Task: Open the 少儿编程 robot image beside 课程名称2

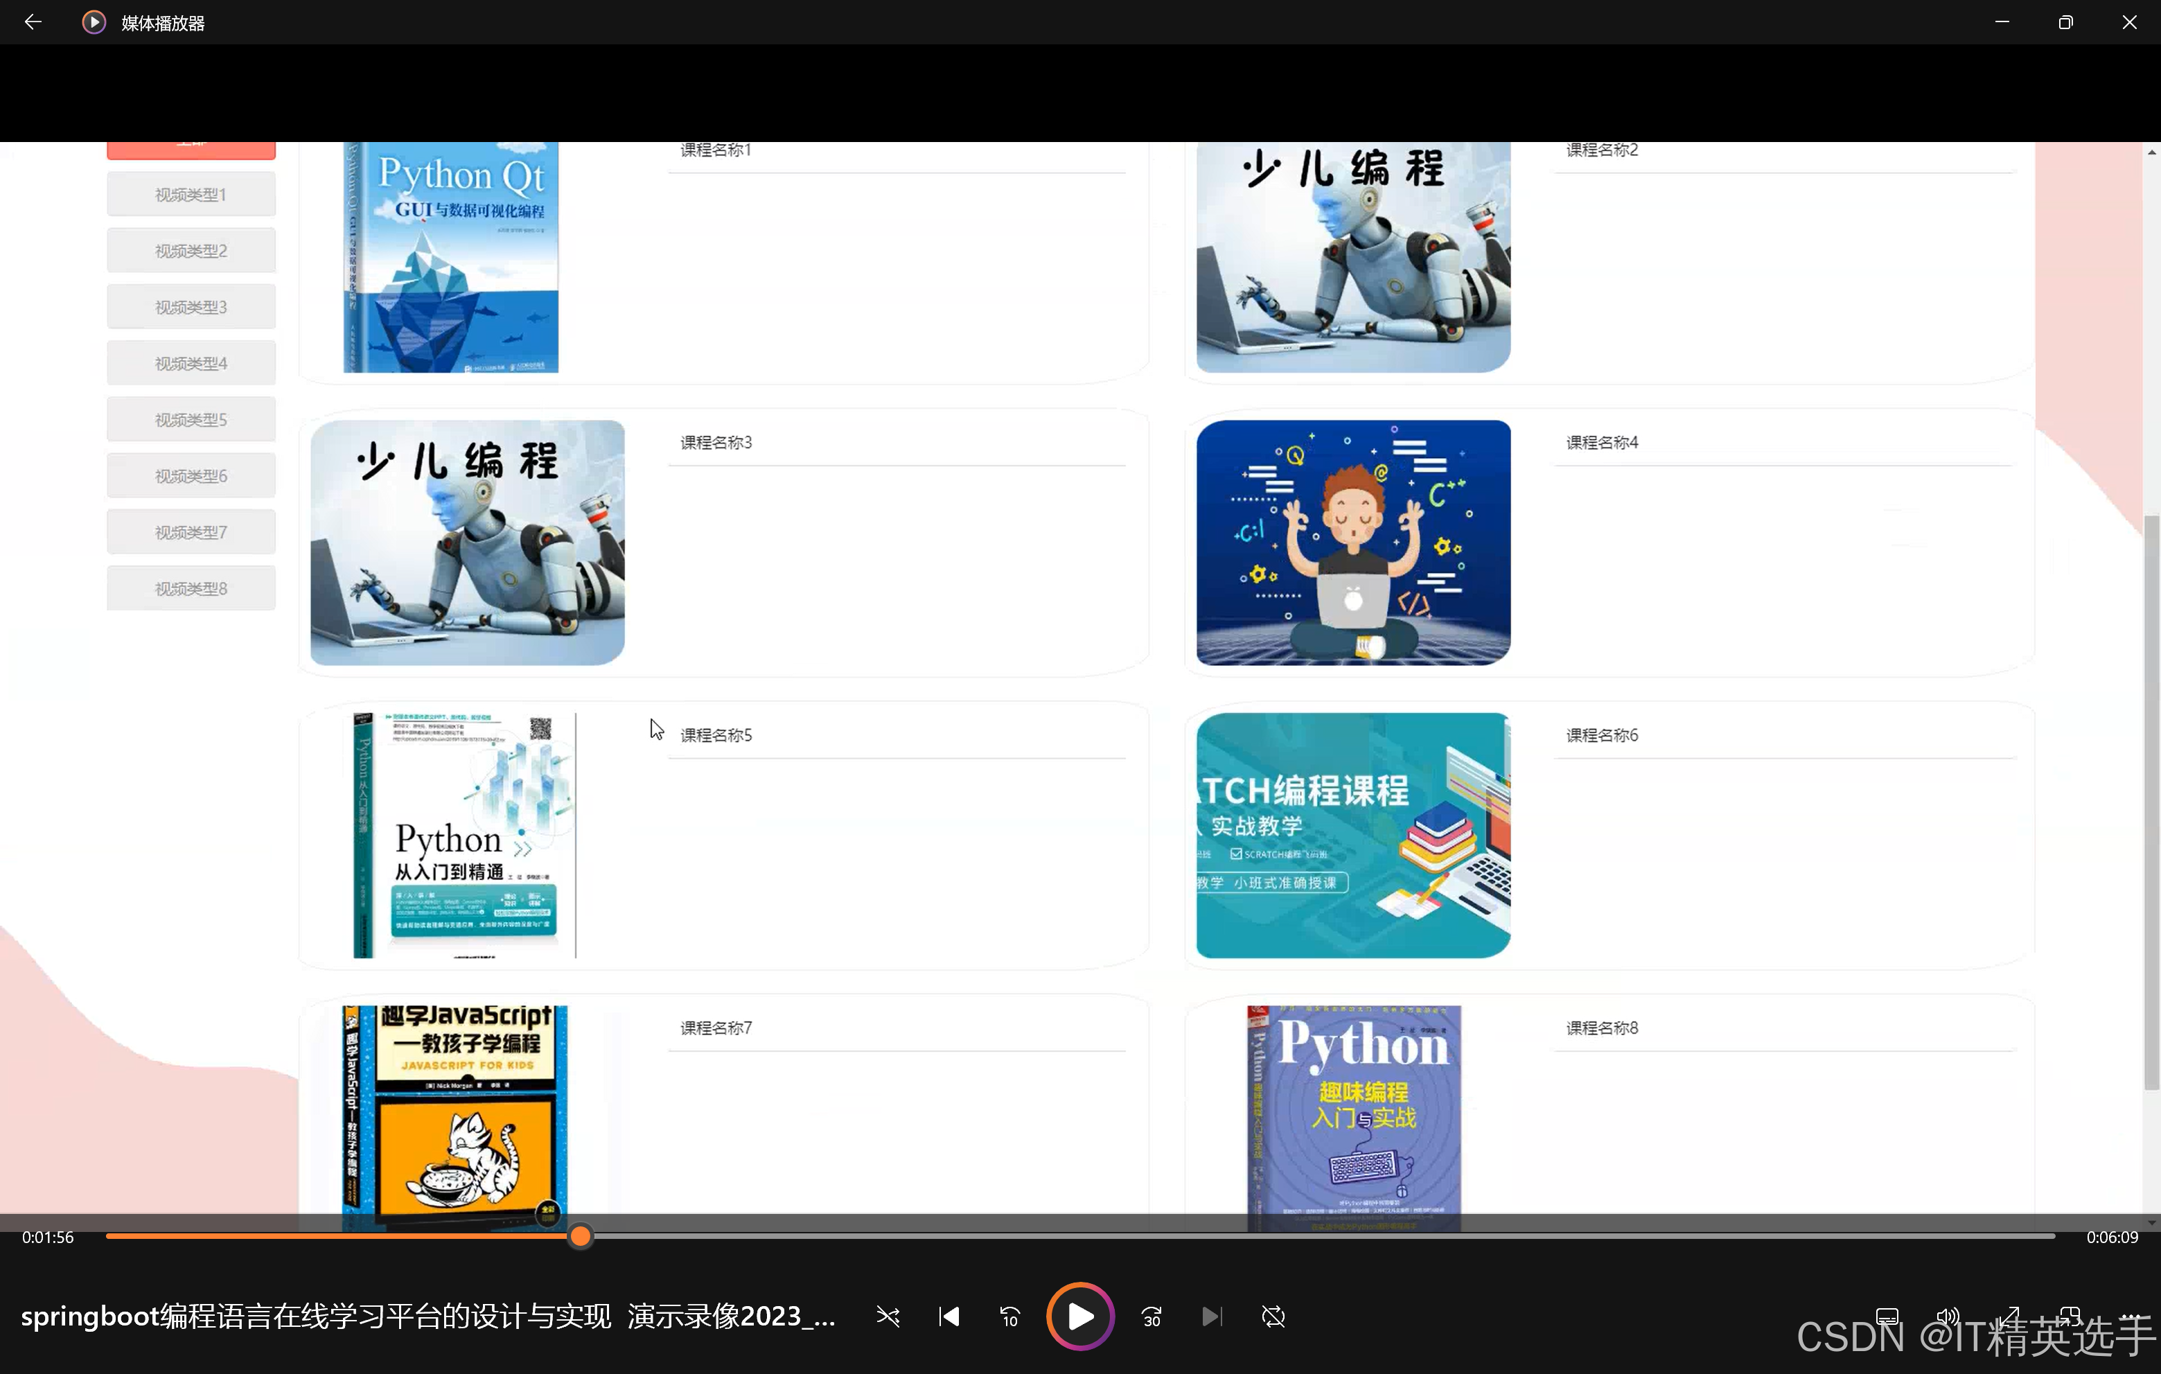Action: click(x=1353, y=256)
